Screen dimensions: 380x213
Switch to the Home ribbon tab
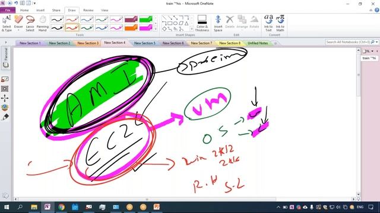click(x=24, y=10)
